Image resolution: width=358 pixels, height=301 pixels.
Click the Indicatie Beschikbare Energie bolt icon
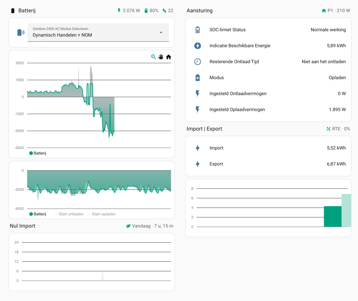pyautogui.click(x=198, y=46)
